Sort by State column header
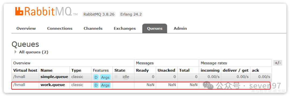Image resolution: width=290 pixels, height=97 pixels. (x=120, y=70)
